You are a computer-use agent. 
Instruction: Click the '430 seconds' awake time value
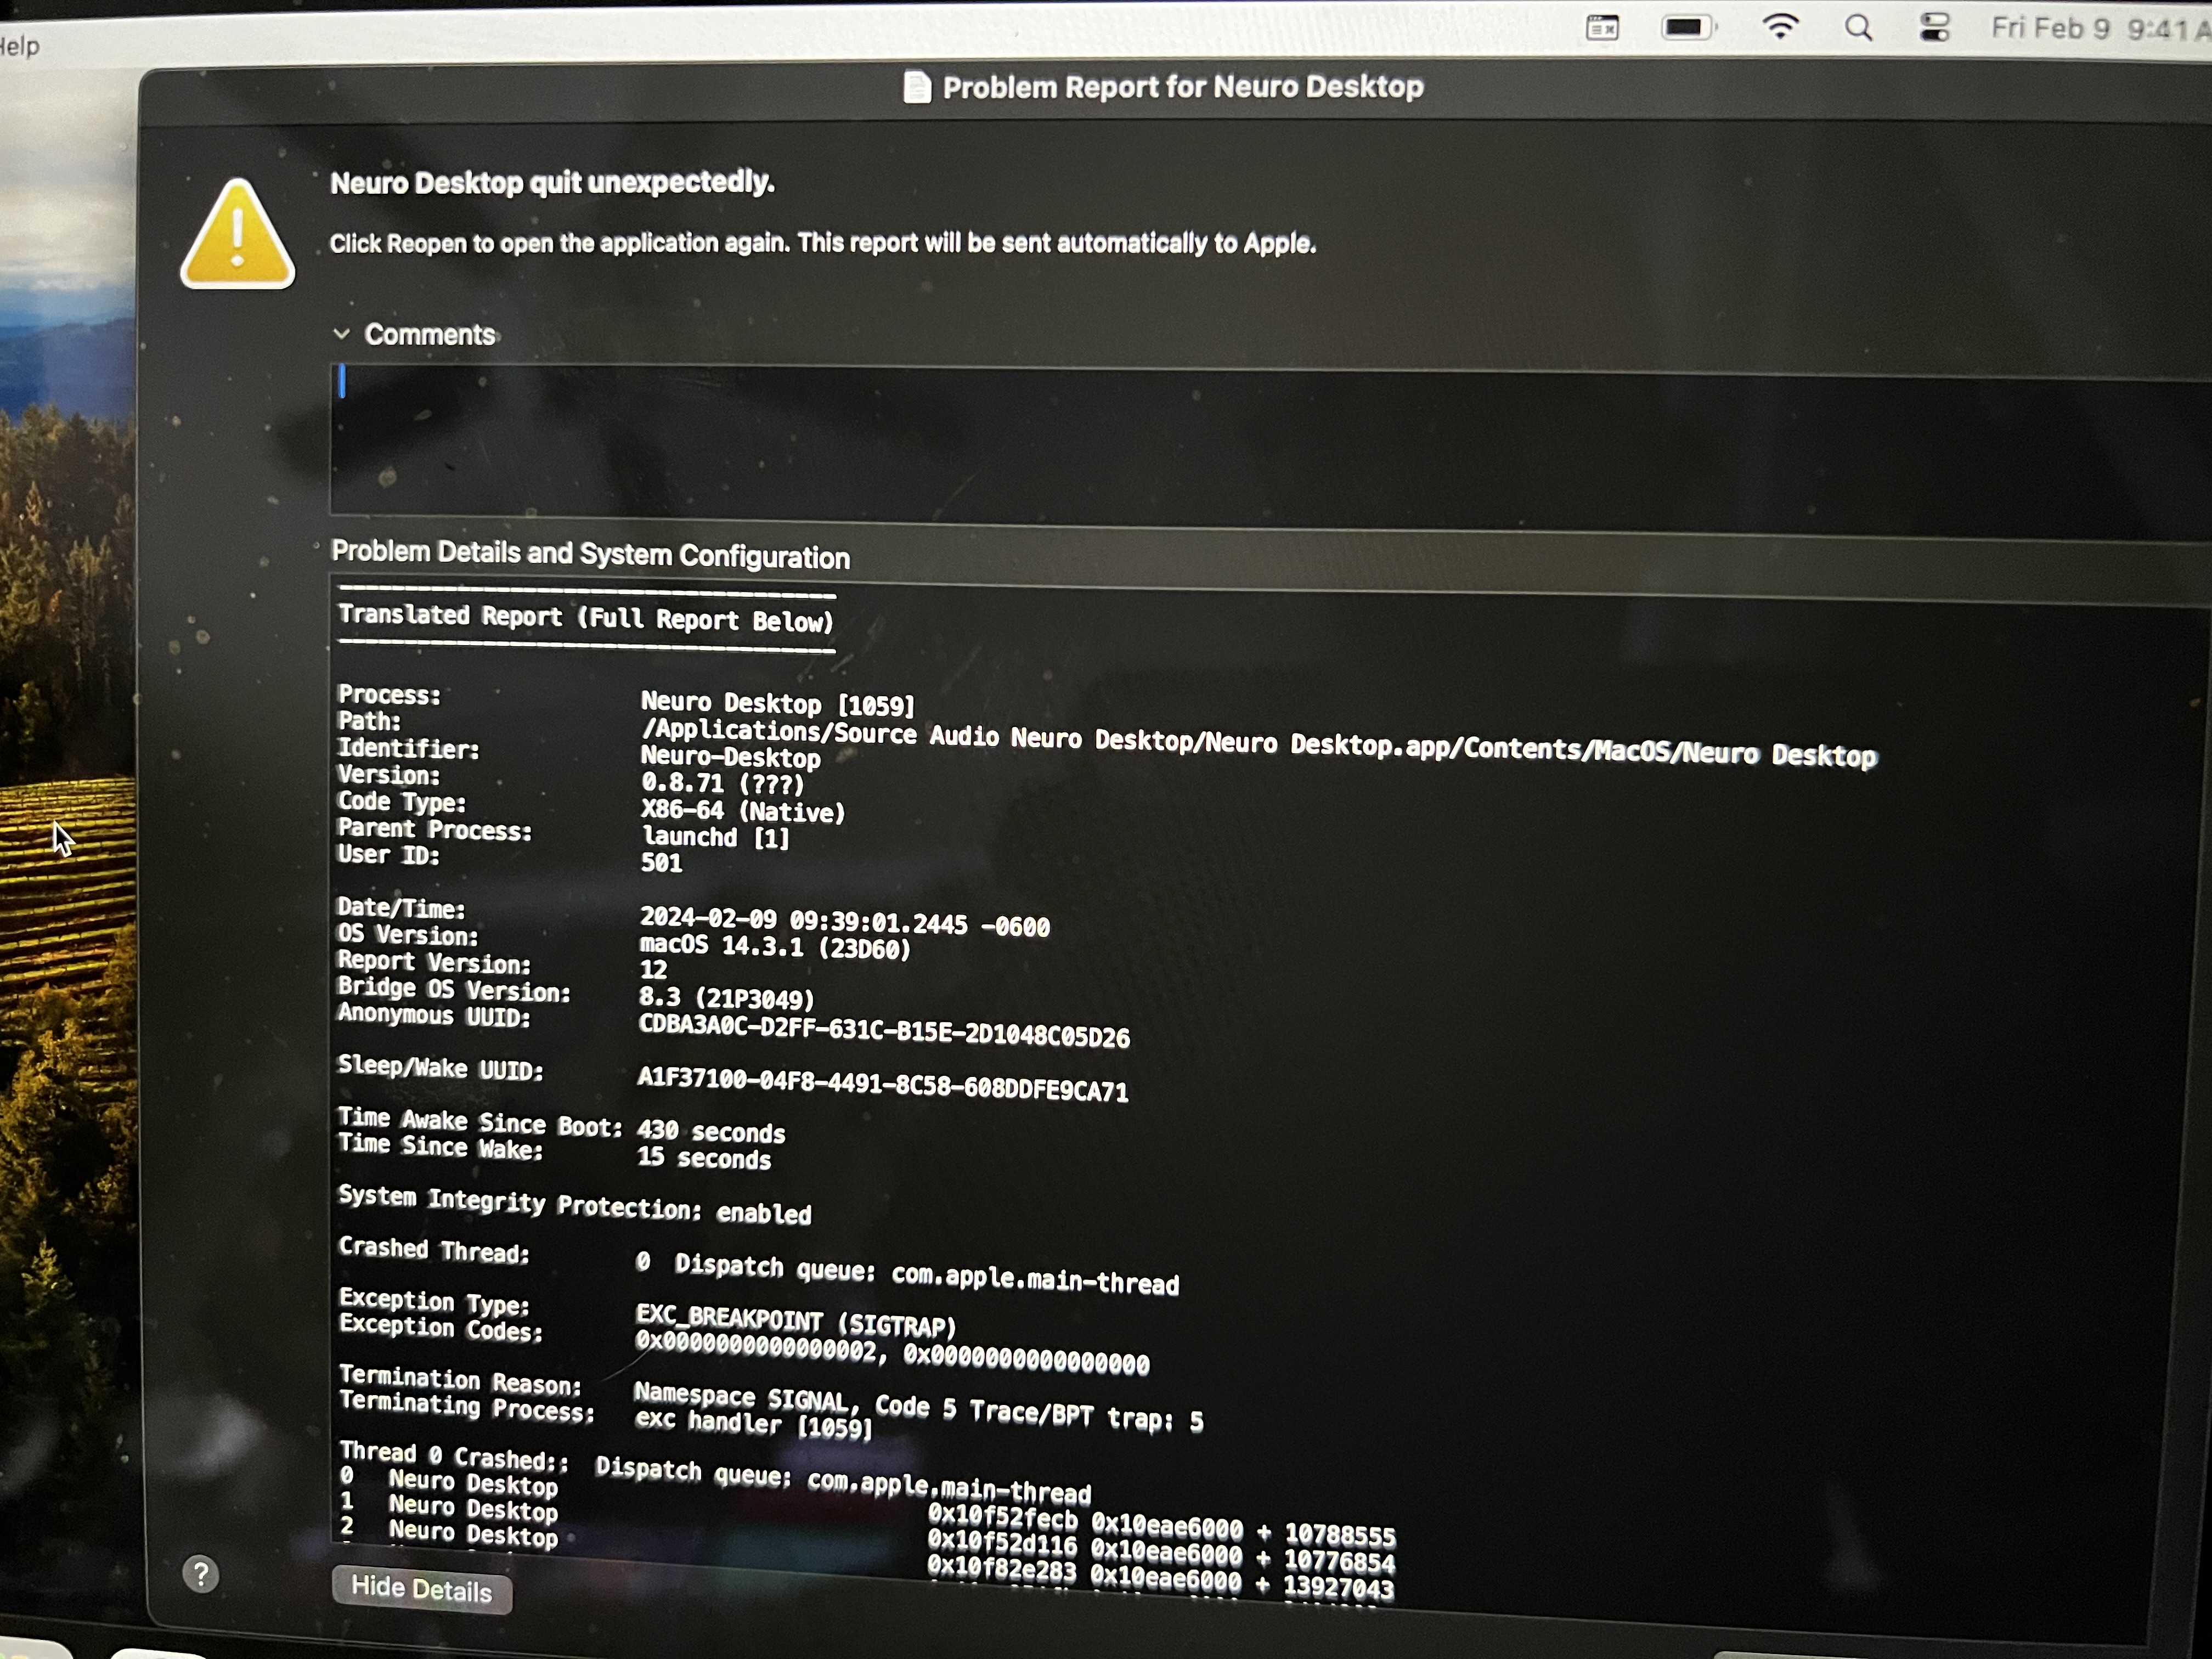click(711, 1131)
